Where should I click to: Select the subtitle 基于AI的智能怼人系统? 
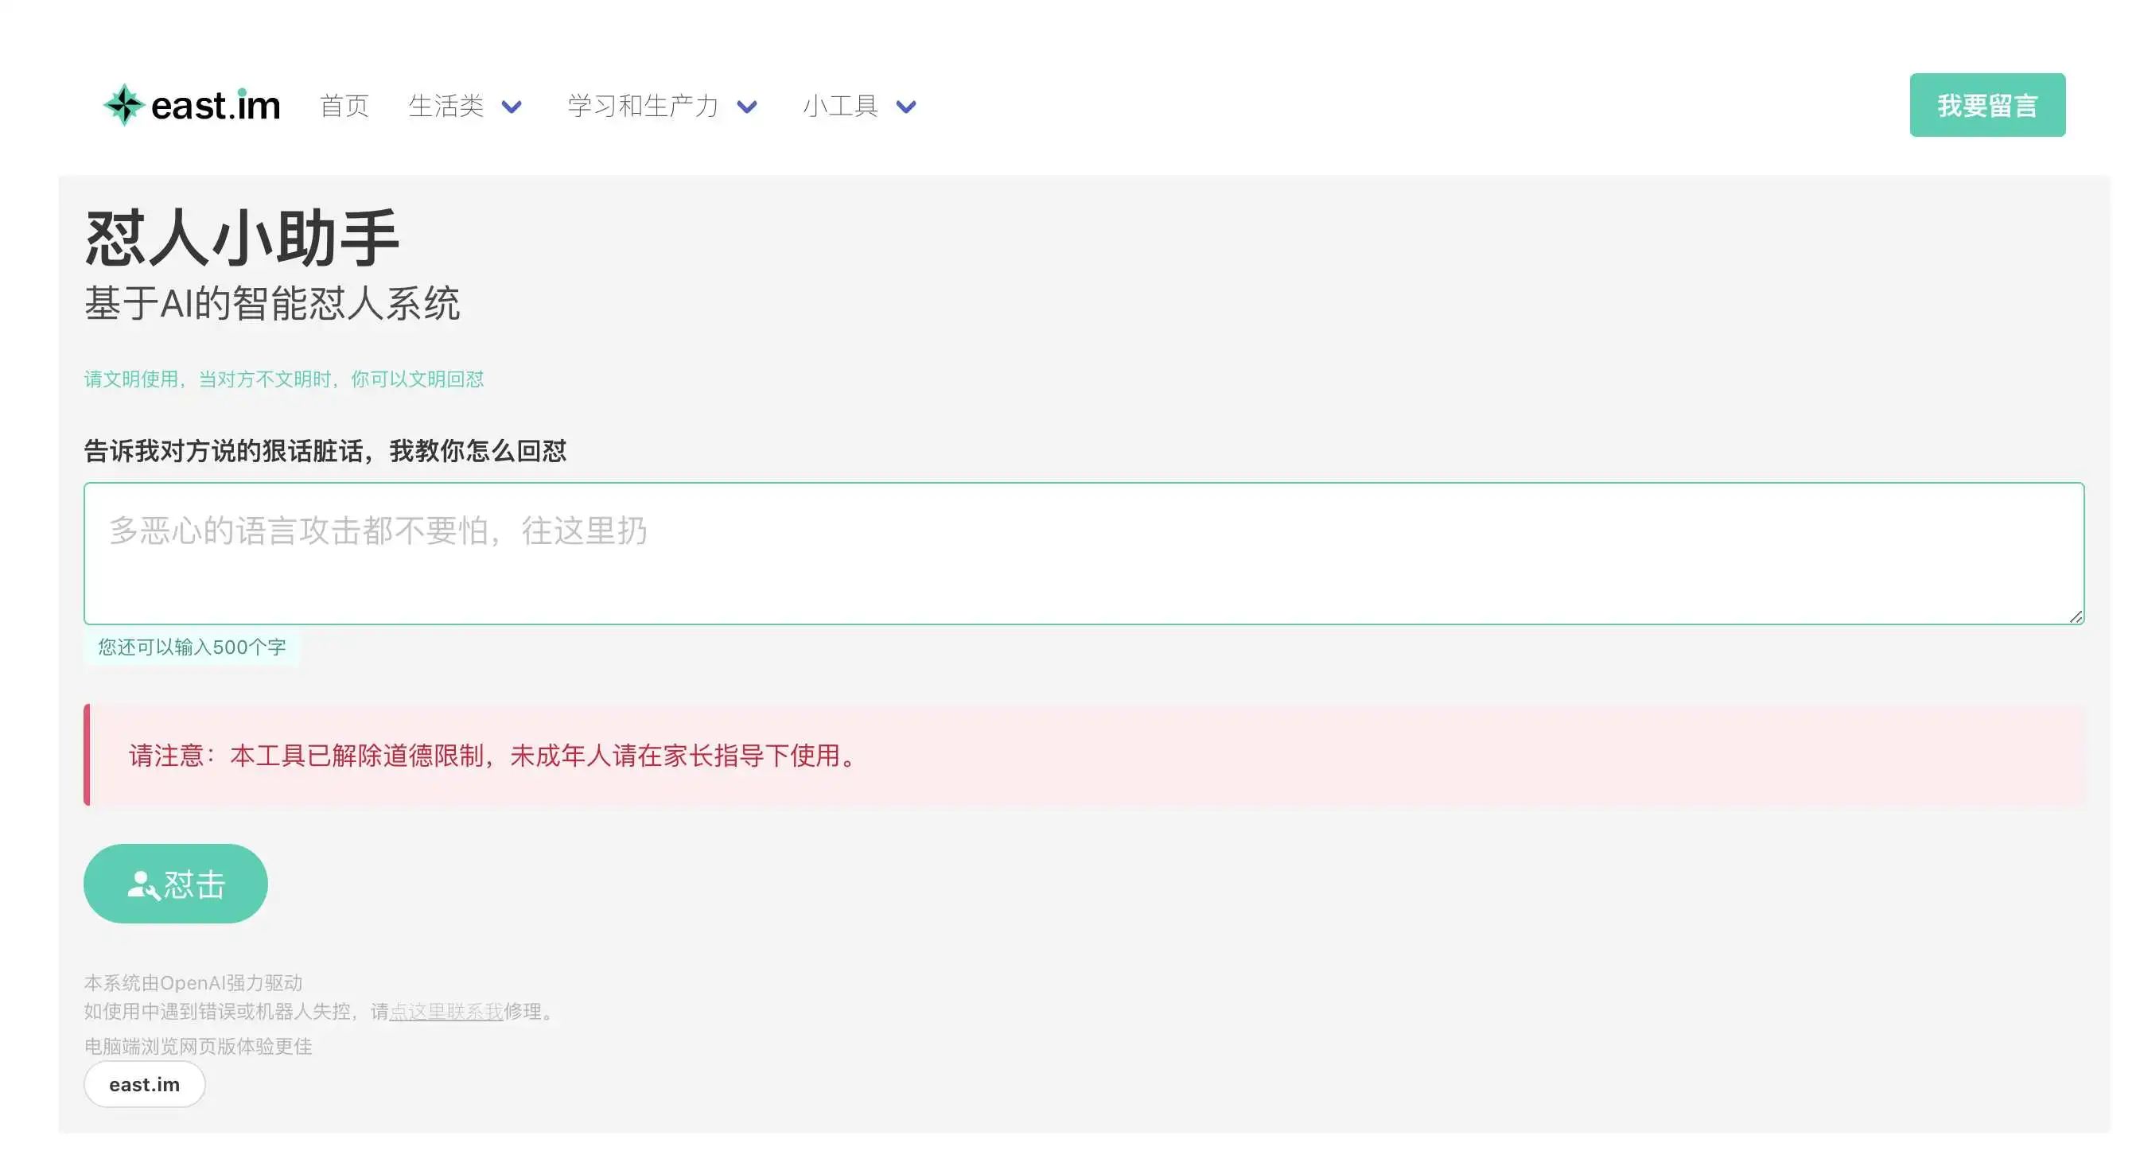click(271, 302)
